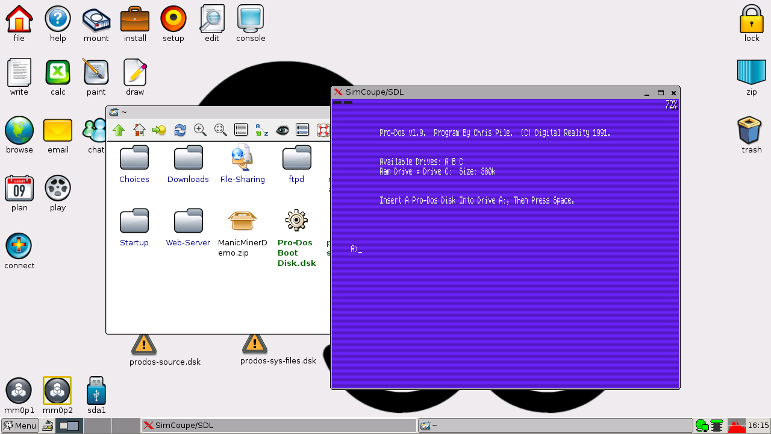
Task: Switch to SimCoupe/SDL taskbar entry
Action: (x=278, y=426)
